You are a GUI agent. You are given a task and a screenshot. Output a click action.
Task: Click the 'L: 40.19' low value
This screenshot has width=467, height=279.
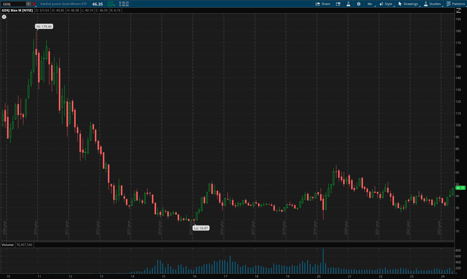[87, 10]
